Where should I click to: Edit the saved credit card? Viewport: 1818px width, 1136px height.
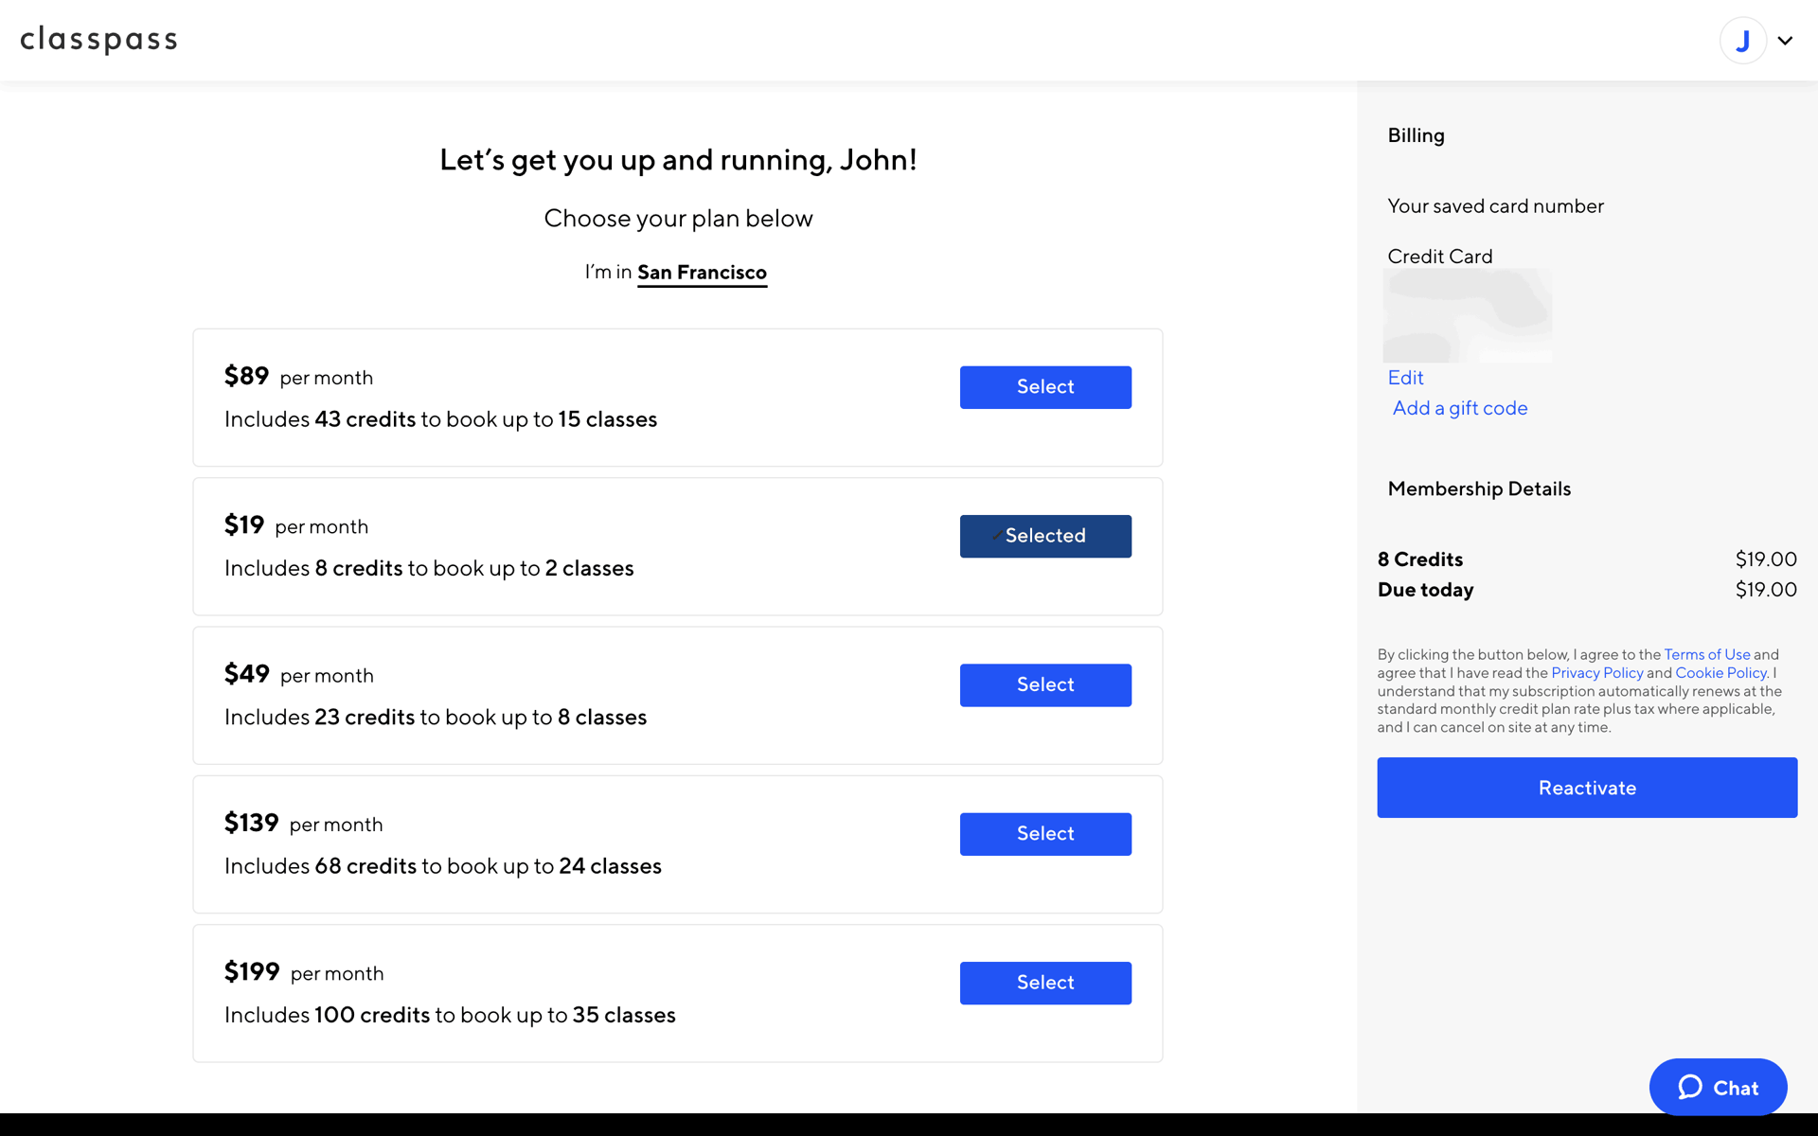(1405, 378)
